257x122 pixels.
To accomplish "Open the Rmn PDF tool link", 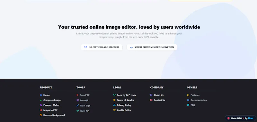I will point(84,95).
